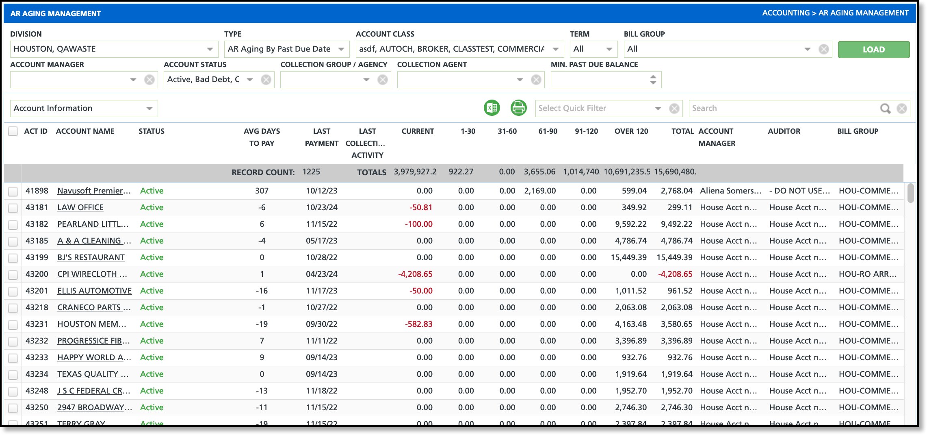Image resolution: width=927 pixels, height=435 pixels.
Task: Print the AR aging report
Action: tap(518, 108)
